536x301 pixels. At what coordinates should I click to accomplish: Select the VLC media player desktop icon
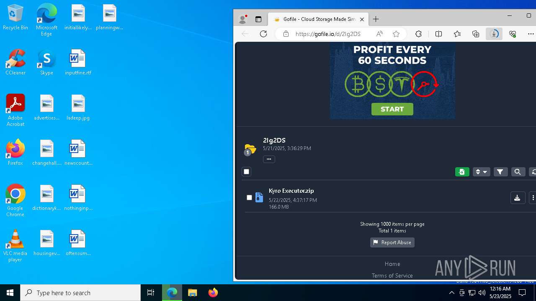click(15, 246)
